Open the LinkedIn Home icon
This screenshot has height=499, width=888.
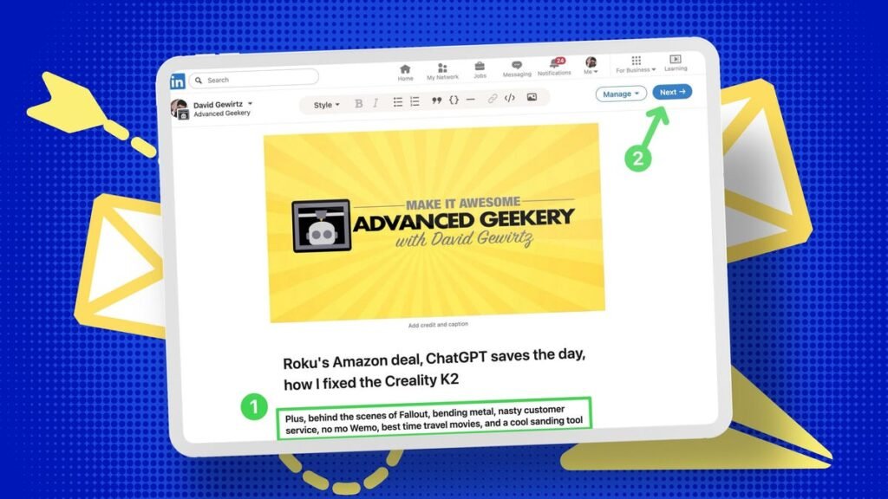tap(404, 66)
